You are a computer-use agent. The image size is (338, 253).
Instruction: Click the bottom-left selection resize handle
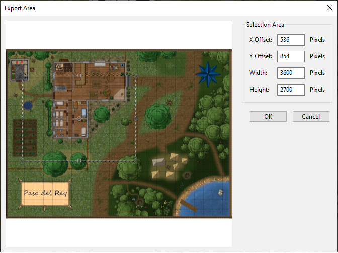(x=22, y=160)
